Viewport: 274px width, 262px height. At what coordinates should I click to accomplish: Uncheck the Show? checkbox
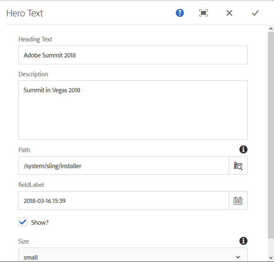[x=23, y=222]
